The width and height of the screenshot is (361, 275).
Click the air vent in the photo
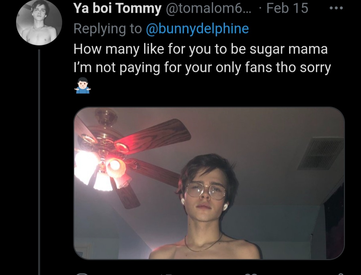click(x=321, y=153)
